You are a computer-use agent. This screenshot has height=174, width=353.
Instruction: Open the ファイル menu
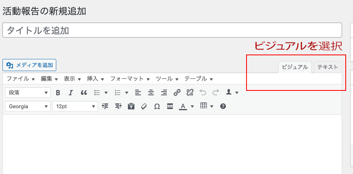coord(21,79)
